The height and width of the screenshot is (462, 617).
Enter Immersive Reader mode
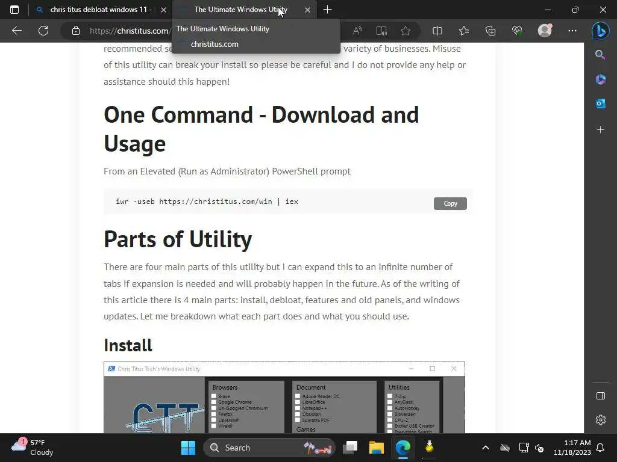[x=381, y=31]
